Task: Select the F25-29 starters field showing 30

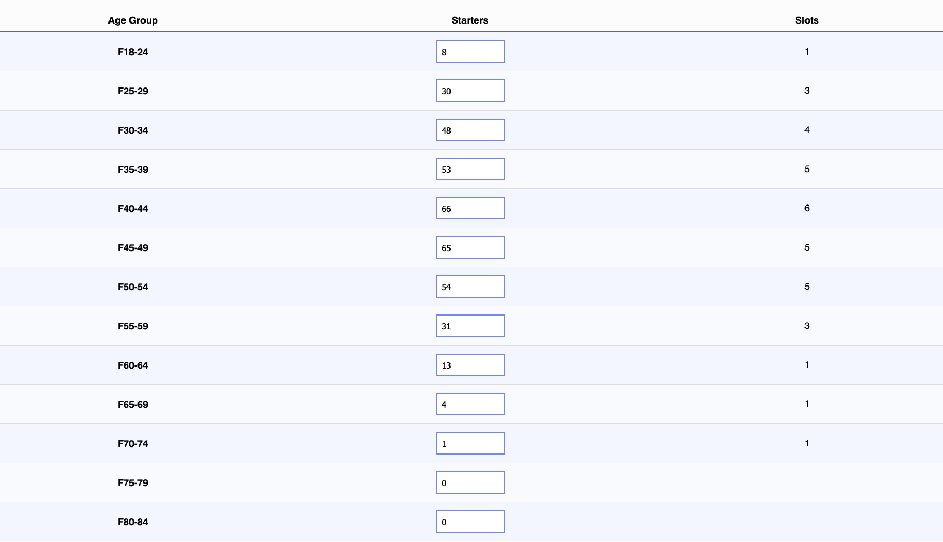Action: [470, 91]
